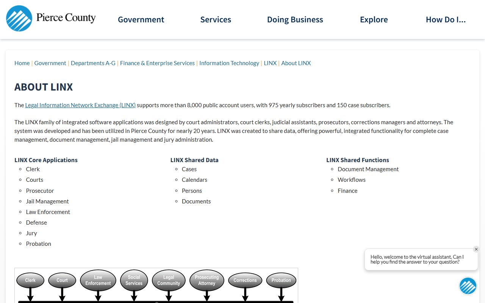Open the Services menu
The image size is (485, 303).
(216, 20)
